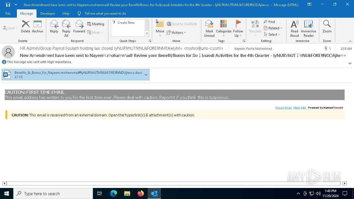Delete this email message
The height and width of the screenshot is (199, 354).
point(25,27)
